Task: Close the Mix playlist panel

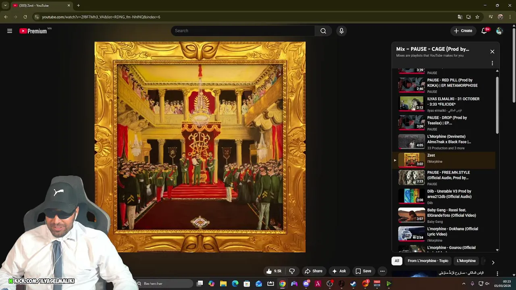Action: point(492,52)
